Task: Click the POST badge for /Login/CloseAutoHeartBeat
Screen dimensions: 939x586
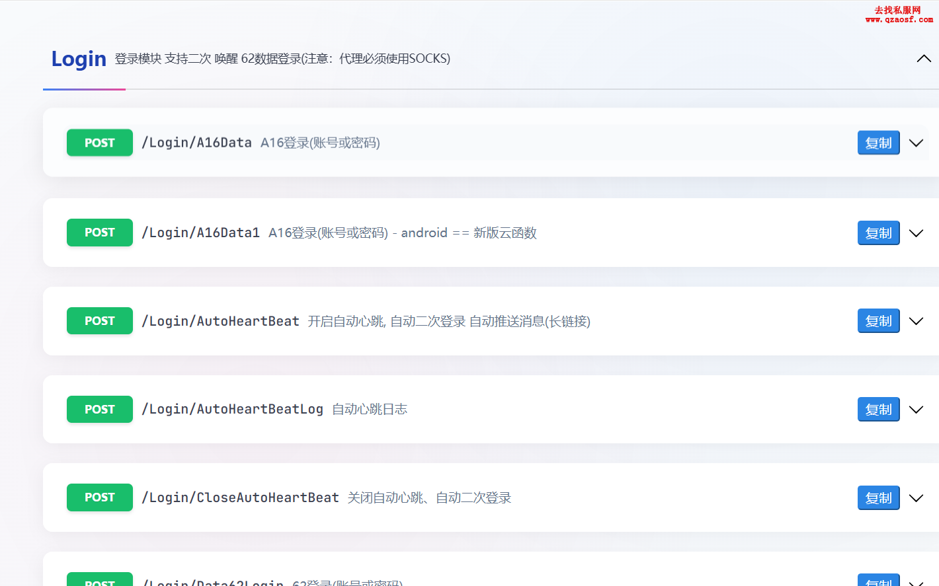Action: pyautogui.click(x=100, y=497)
